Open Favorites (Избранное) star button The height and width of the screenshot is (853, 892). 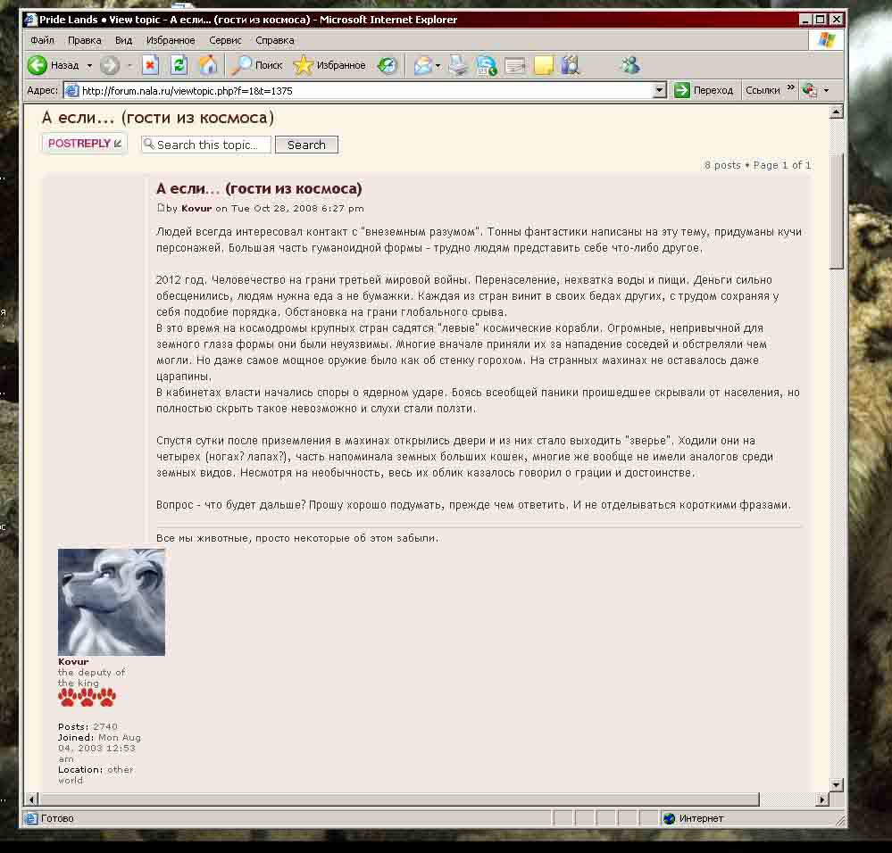(x=329, y=65)
